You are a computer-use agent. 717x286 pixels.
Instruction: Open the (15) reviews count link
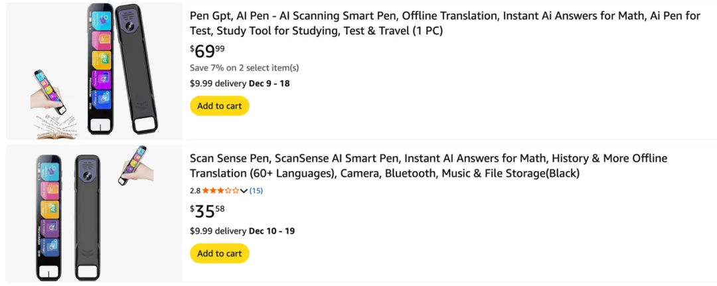click(256, 190)
